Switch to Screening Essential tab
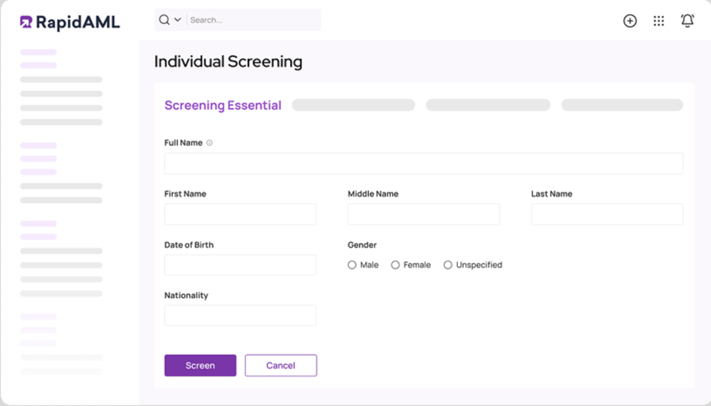Image resolution: width=711 pixels, height=406 pixels. [x=223, y=105]
